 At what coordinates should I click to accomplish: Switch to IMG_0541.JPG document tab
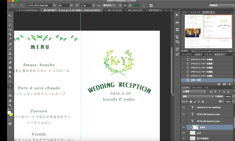135,10
